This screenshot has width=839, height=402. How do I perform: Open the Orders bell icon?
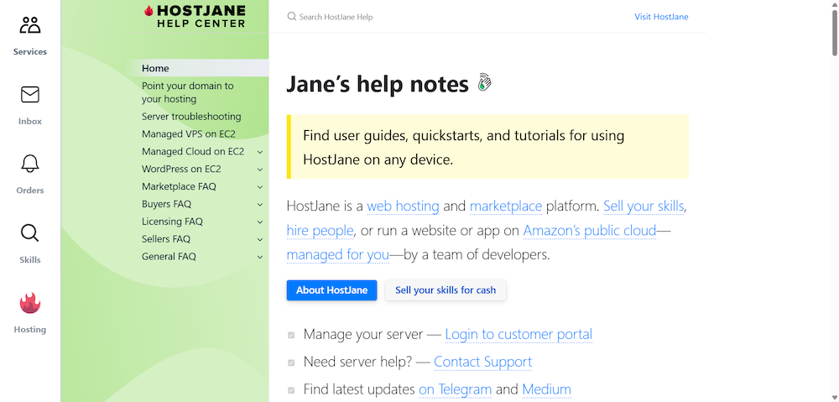tap(30, 164)
